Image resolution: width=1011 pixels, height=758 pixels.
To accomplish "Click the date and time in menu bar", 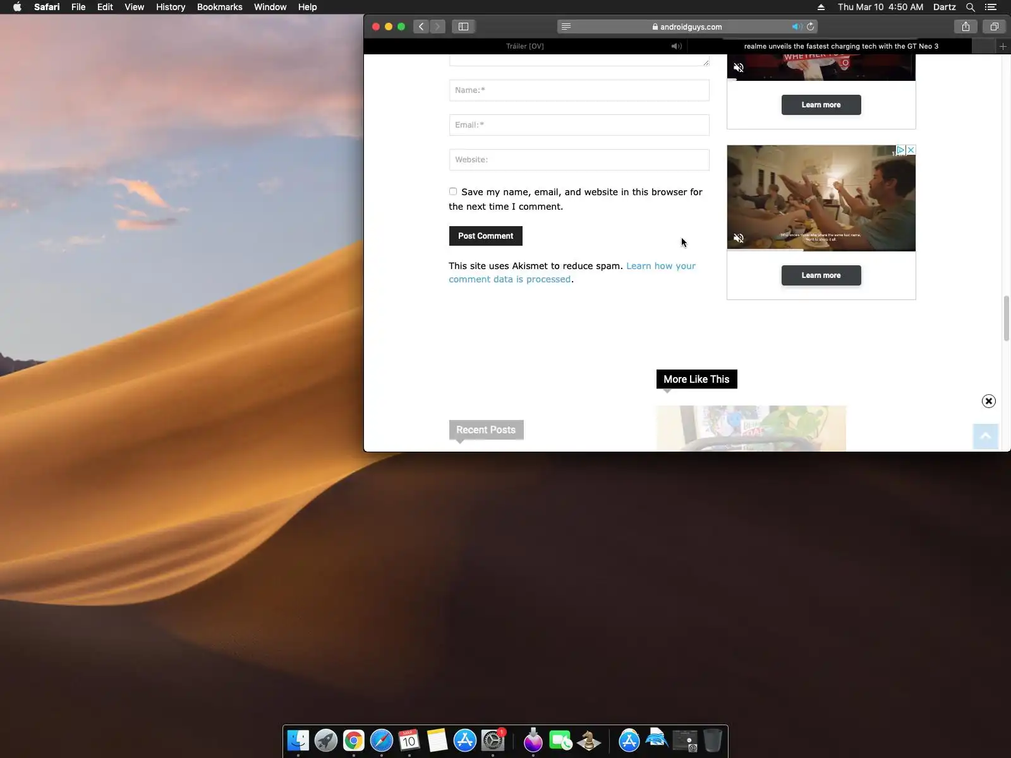I will tap(880, 7).
